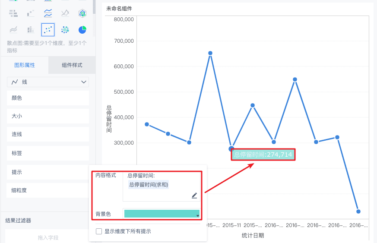Click the 总停留时间 y-axis title
Screen dimensions: 377x243
click(x=109, y=119)
